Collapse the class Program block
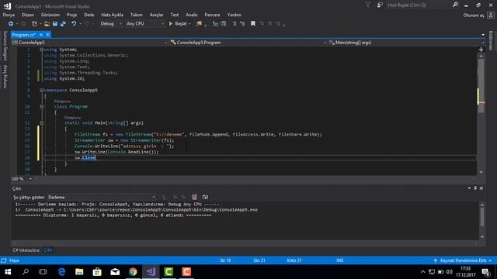The height and width of the screenshot is (279, 497). (41, 107)
